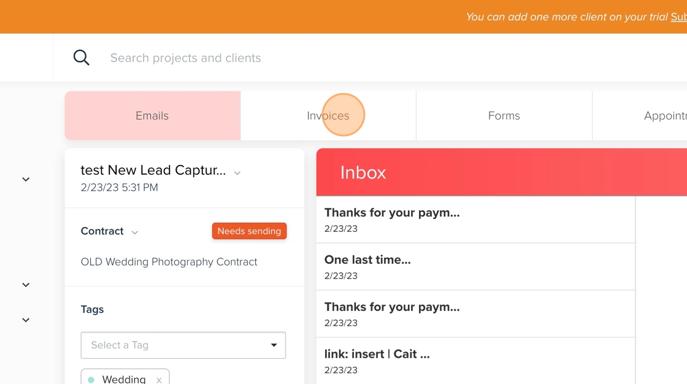Expand the Contract chevron
This screenshot has width=687, height=384.
135,232
